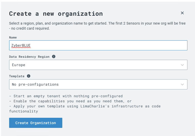Expand the Europe region chevron arrow

(x=182, y=65)
